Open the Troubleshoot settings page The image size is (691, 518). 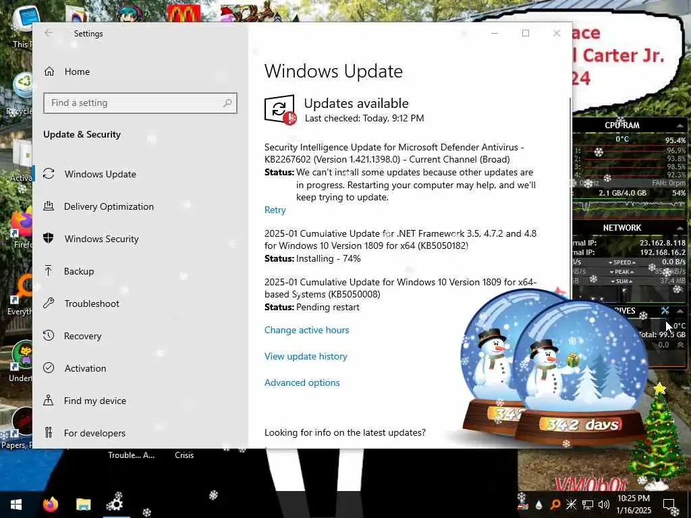click(92, 304)
